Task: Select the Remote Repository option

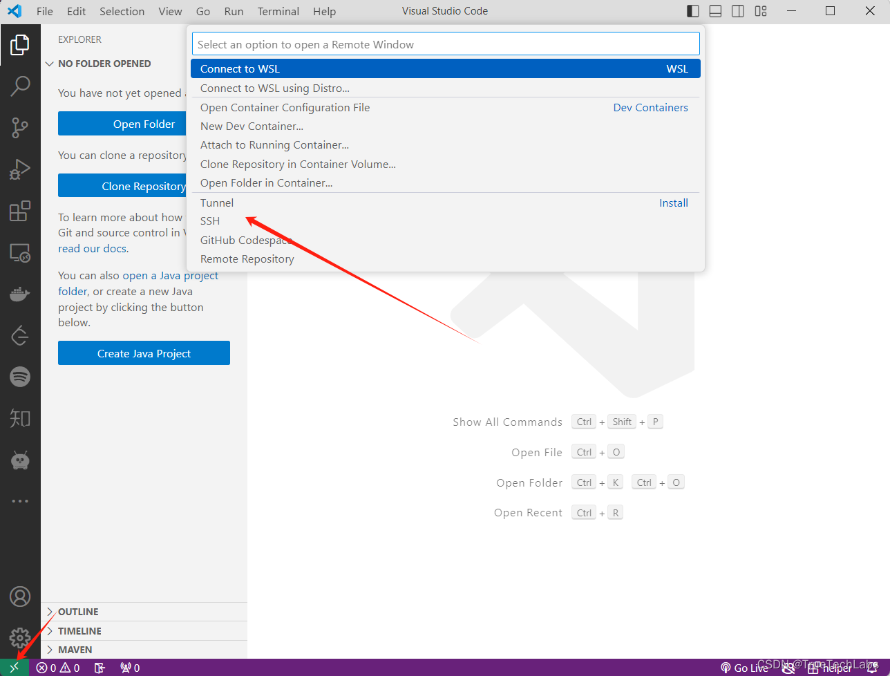Action: coord(446,259)
